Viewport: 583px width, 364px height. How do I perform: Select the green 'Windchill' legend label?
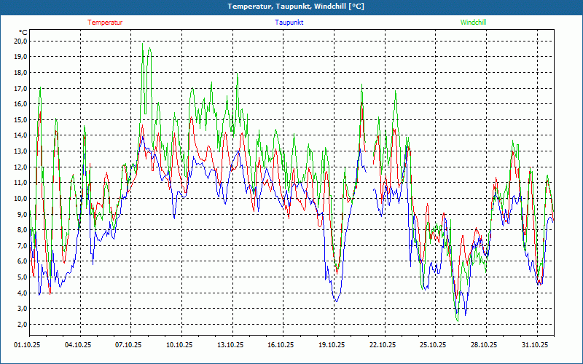point(474,23)
